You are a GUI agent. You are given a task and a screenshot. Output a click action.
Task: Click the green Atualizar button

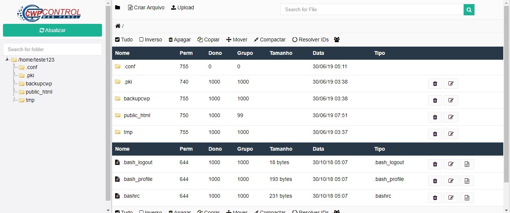52,30
